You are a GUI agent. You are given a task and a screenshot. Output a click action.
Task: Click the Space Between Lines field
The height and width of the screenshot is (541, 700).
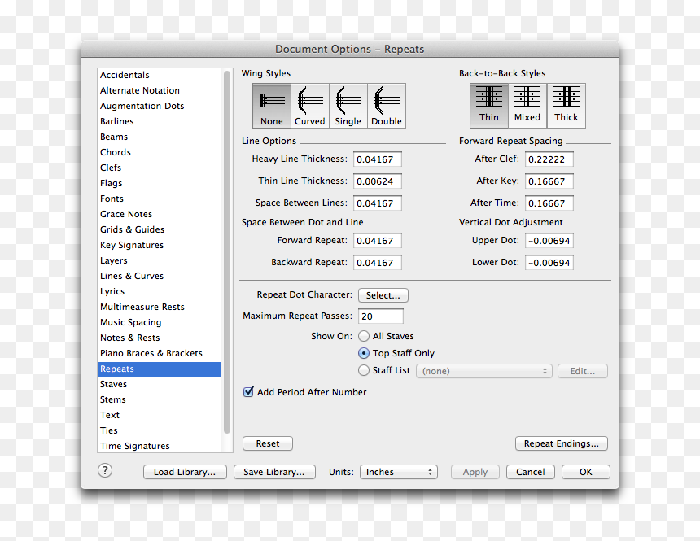pyautogui.click(x=377, y=203)
